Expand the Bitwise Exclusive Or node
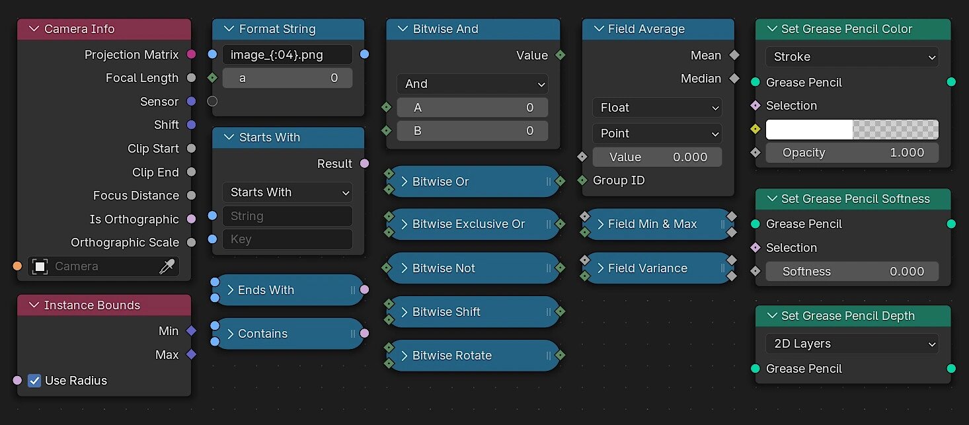The image size is (969, 425). coord(405,224)
